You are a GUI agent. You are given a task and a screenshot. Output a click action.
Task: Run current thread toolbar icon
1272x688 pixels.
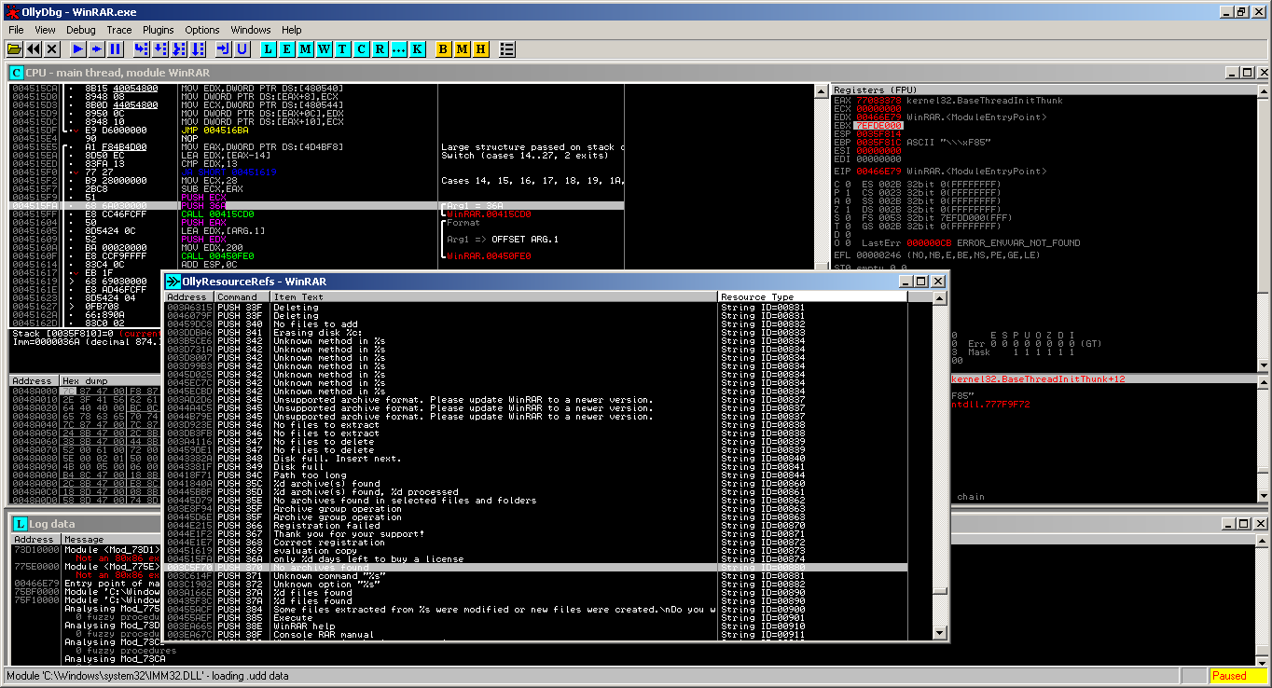[x=97, y=48]
